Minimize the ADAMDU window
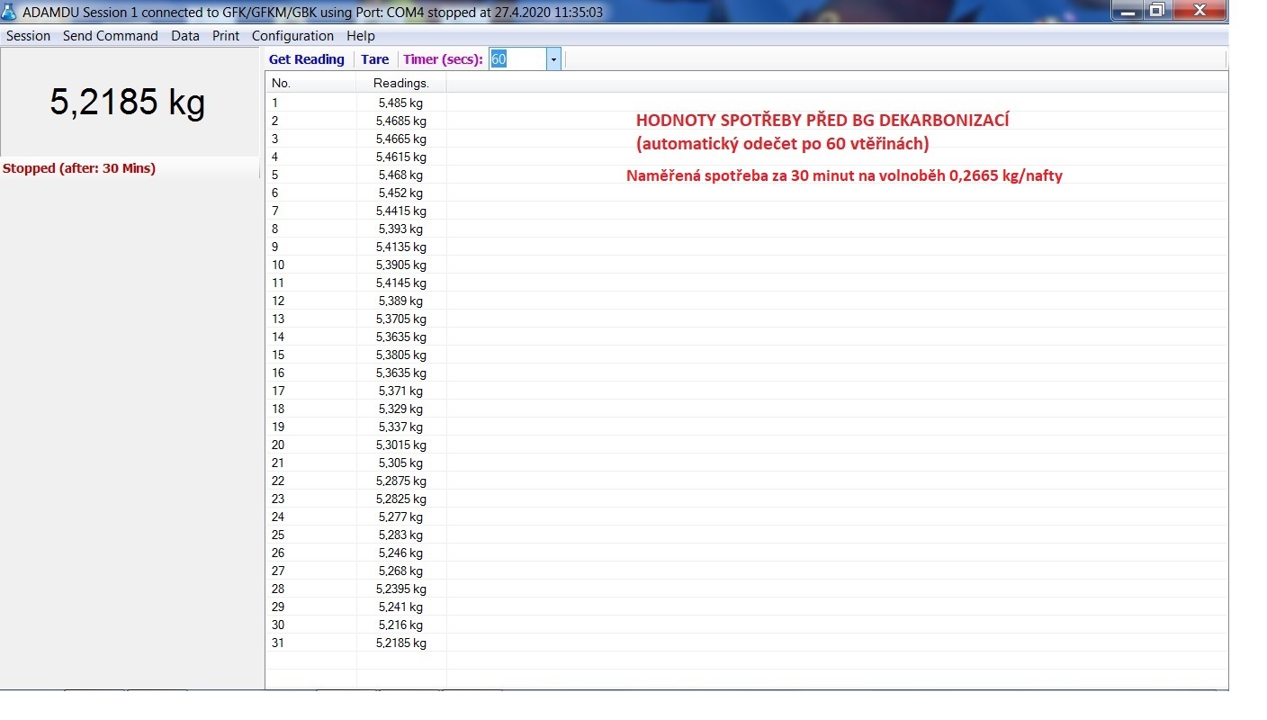1267x720 pixels. tap(1128, 10)
